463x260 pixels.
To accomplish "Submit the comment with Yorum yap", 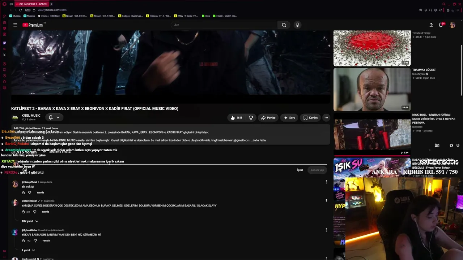I will pyautogui.click(x=317, y=170).
